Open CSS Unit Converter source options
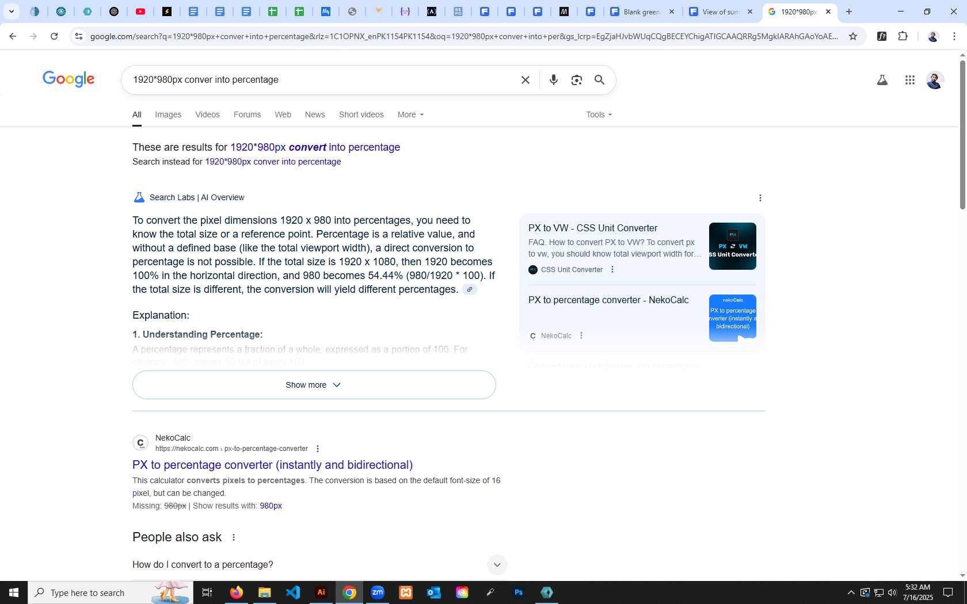 (612, 269)
